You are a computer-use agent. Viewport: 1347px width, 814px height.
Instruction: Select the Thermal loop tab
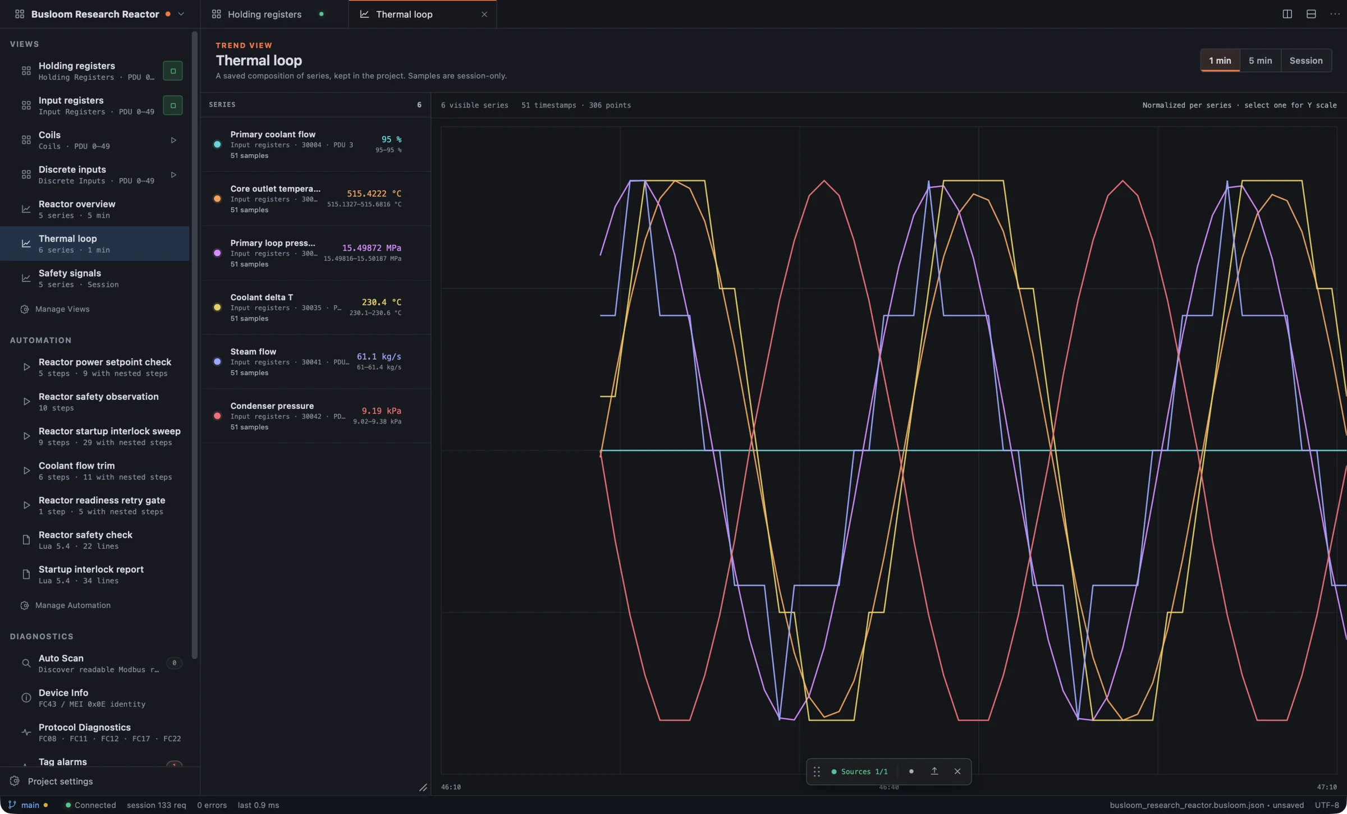422,14
